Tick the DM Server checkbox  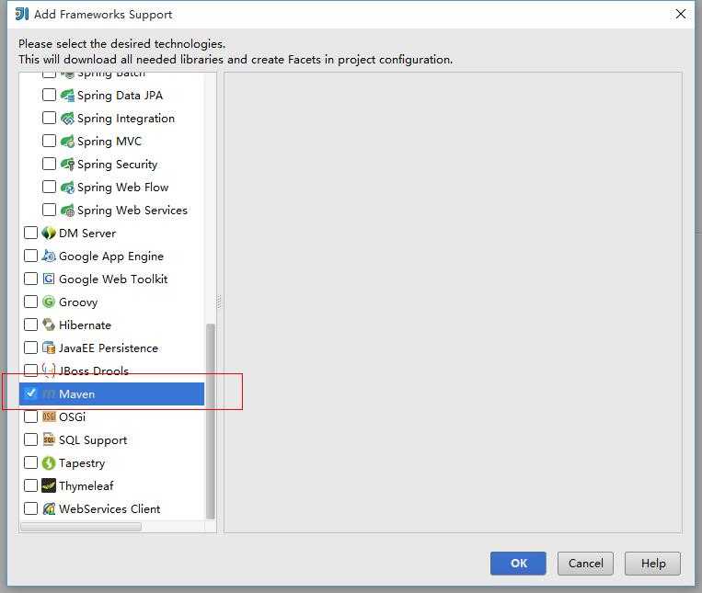pos(30,233)
